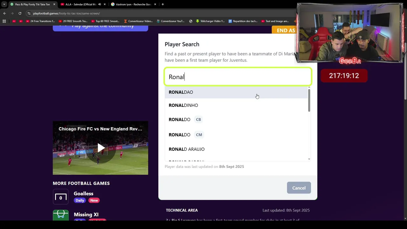The height and width of the screenshot is (229, 407).
Task: Go forward in the browser
Action: [12, 13]
